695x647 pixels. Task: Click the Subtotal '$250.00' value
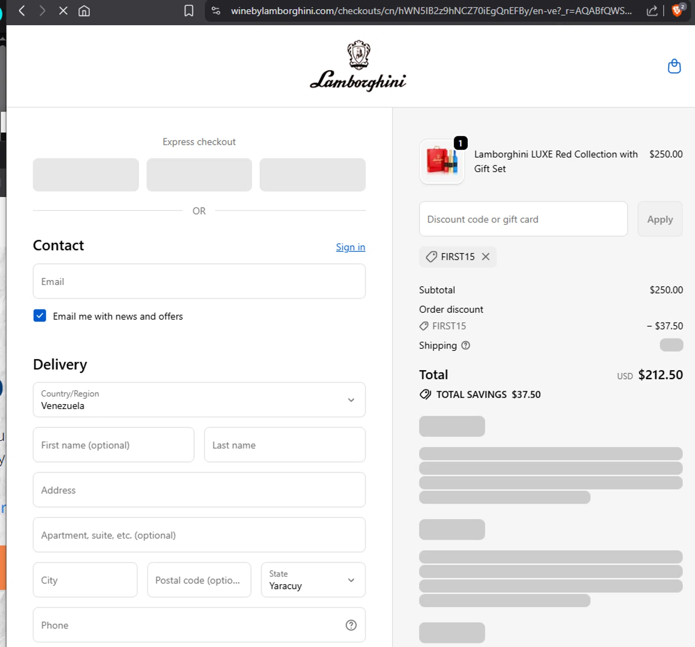pos(666,290)
